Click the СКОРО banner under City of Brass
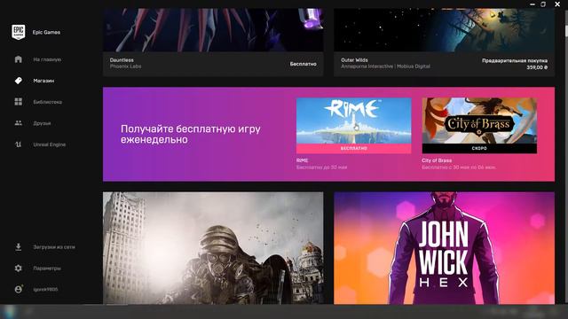This screenshot has width=568, height=319. [479, 148]
